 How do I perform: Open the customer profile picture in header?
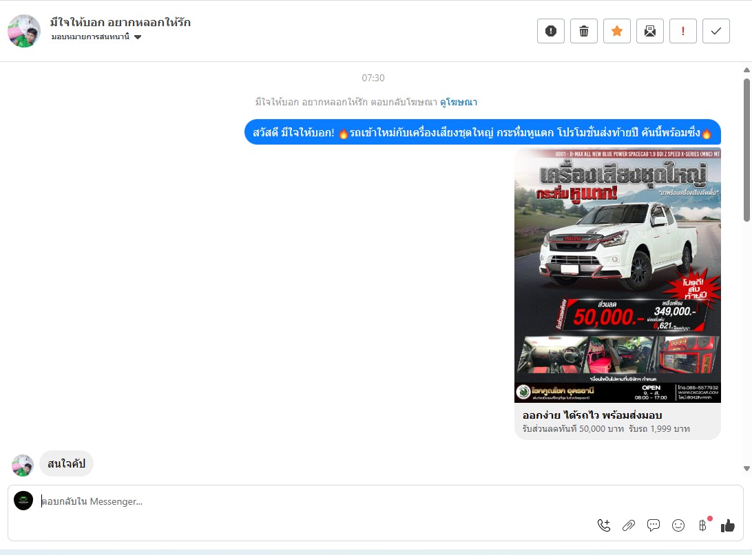coord(24,31)
